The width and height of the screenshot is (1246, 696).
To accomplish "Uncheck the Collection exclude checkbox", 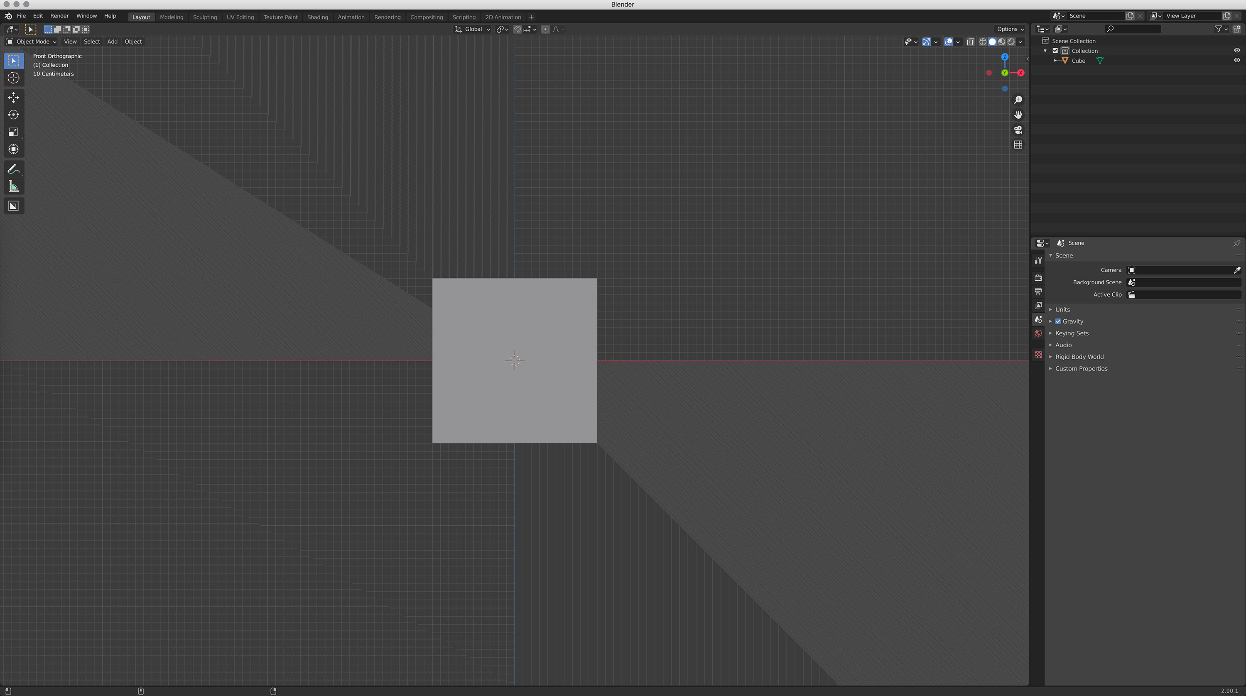I will 1055,51.
